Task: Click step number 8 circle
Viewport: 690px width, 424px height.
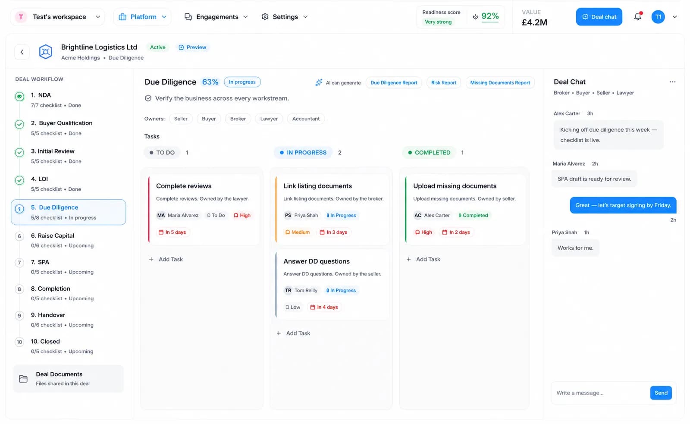Action: click(19, 289)
